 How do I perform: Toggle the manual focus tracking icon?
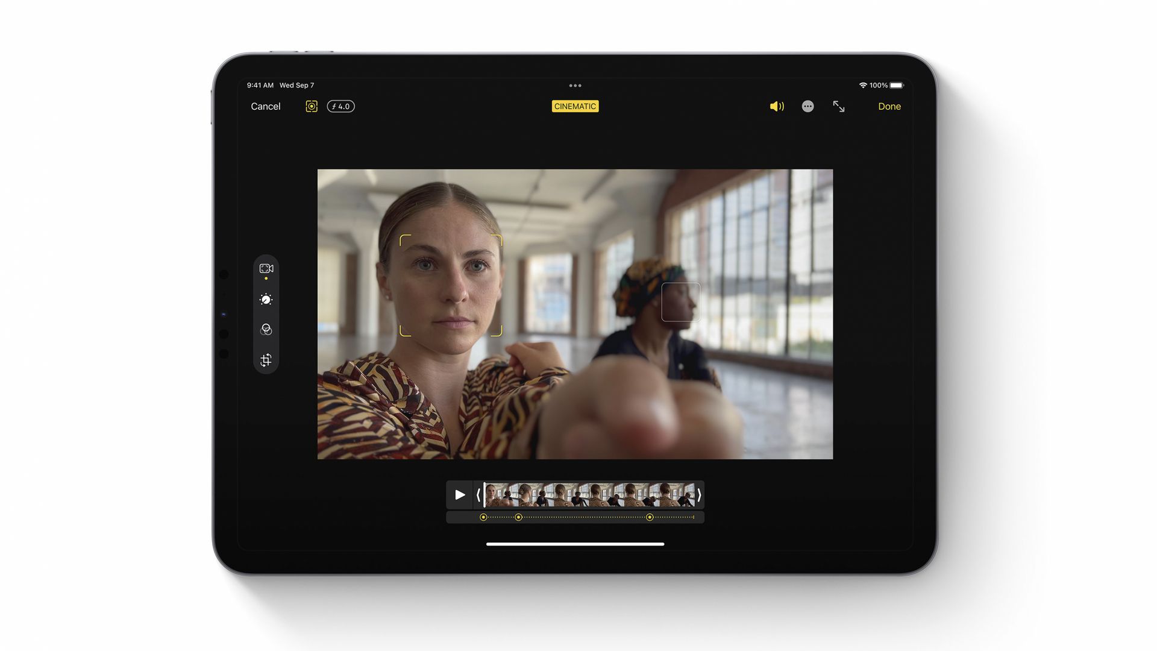311,106
